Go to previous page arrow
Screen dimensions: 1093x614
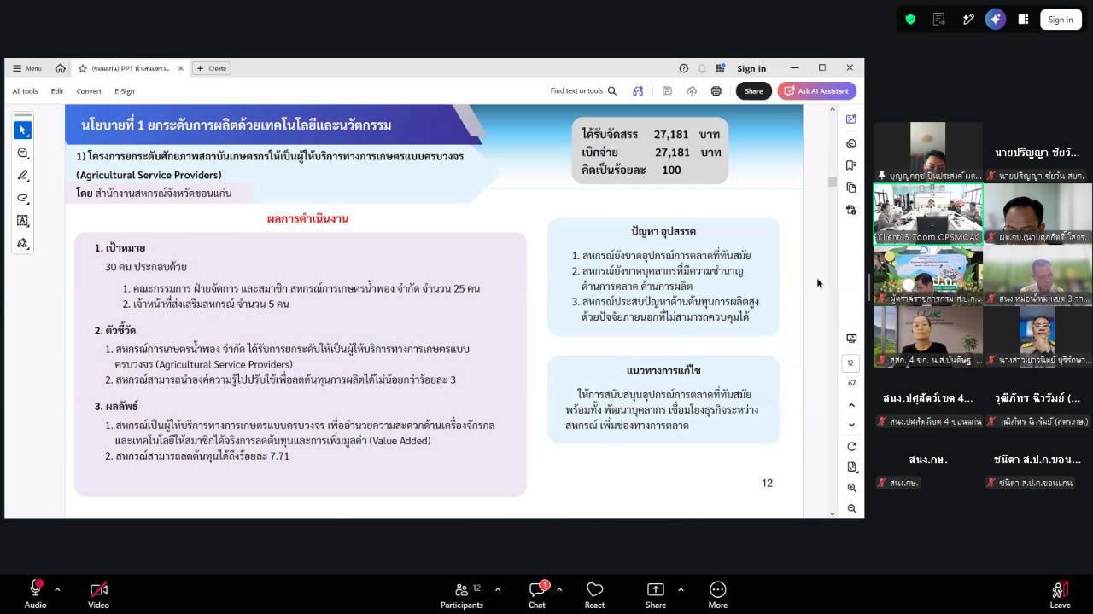(x=851, y=405)
